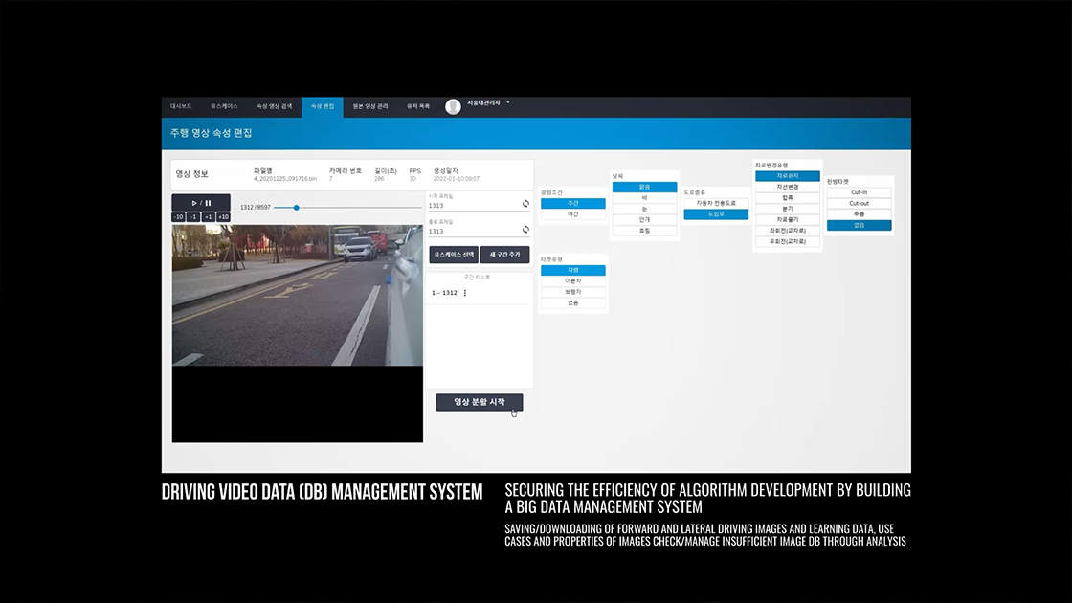Image resolution: width=1072 pixels, height=603 pixels.
Task: Select 없음 in target type group
Action: [573, 302]
